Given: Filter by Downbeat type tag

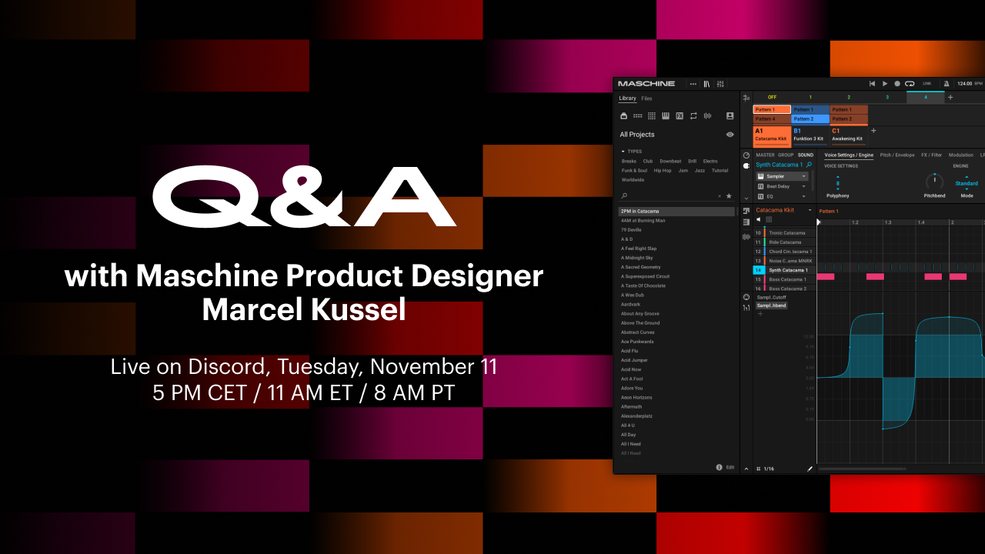Looking at the screenshot, I should coord(670,162).
